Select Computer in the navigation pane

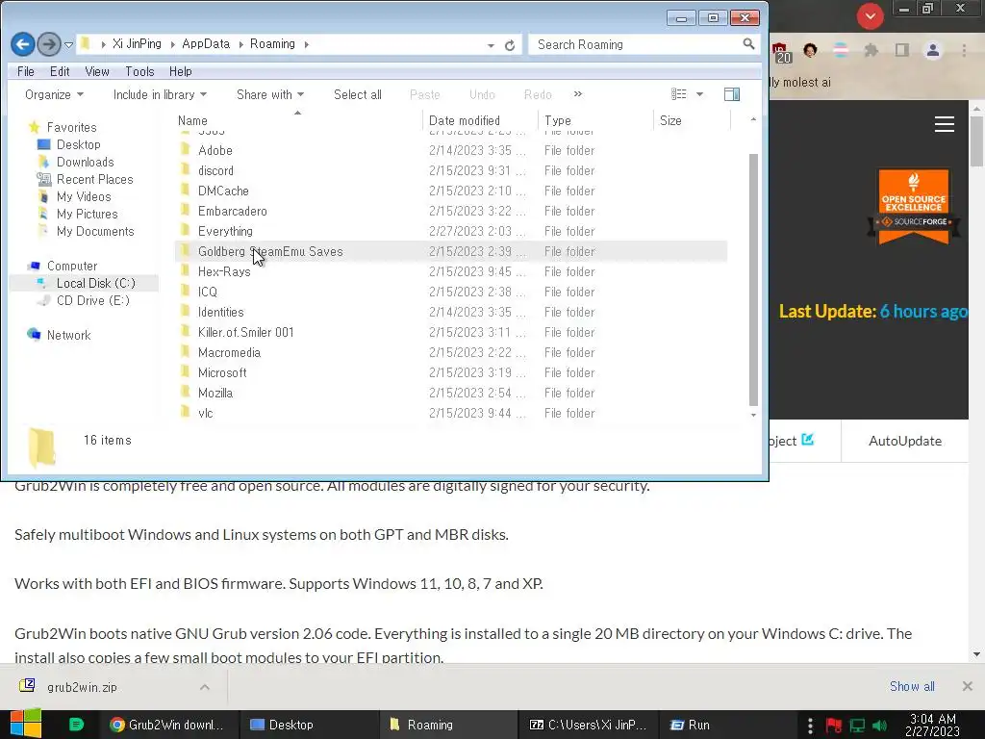click(72, 266)
